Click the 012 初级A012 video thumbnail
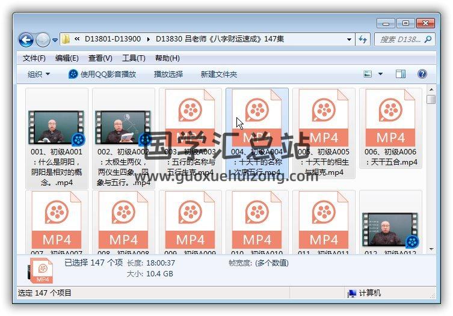Screen dimensions: 453x316 point(390,229)
